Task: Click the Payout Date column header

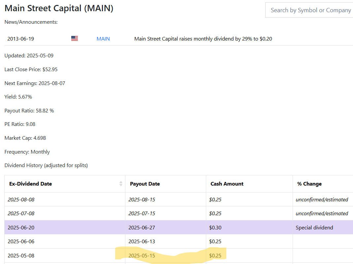Action: (x=166, y=184)
